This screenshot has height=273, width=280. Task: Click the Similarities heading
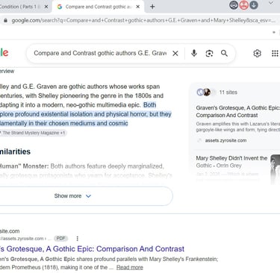15,151
